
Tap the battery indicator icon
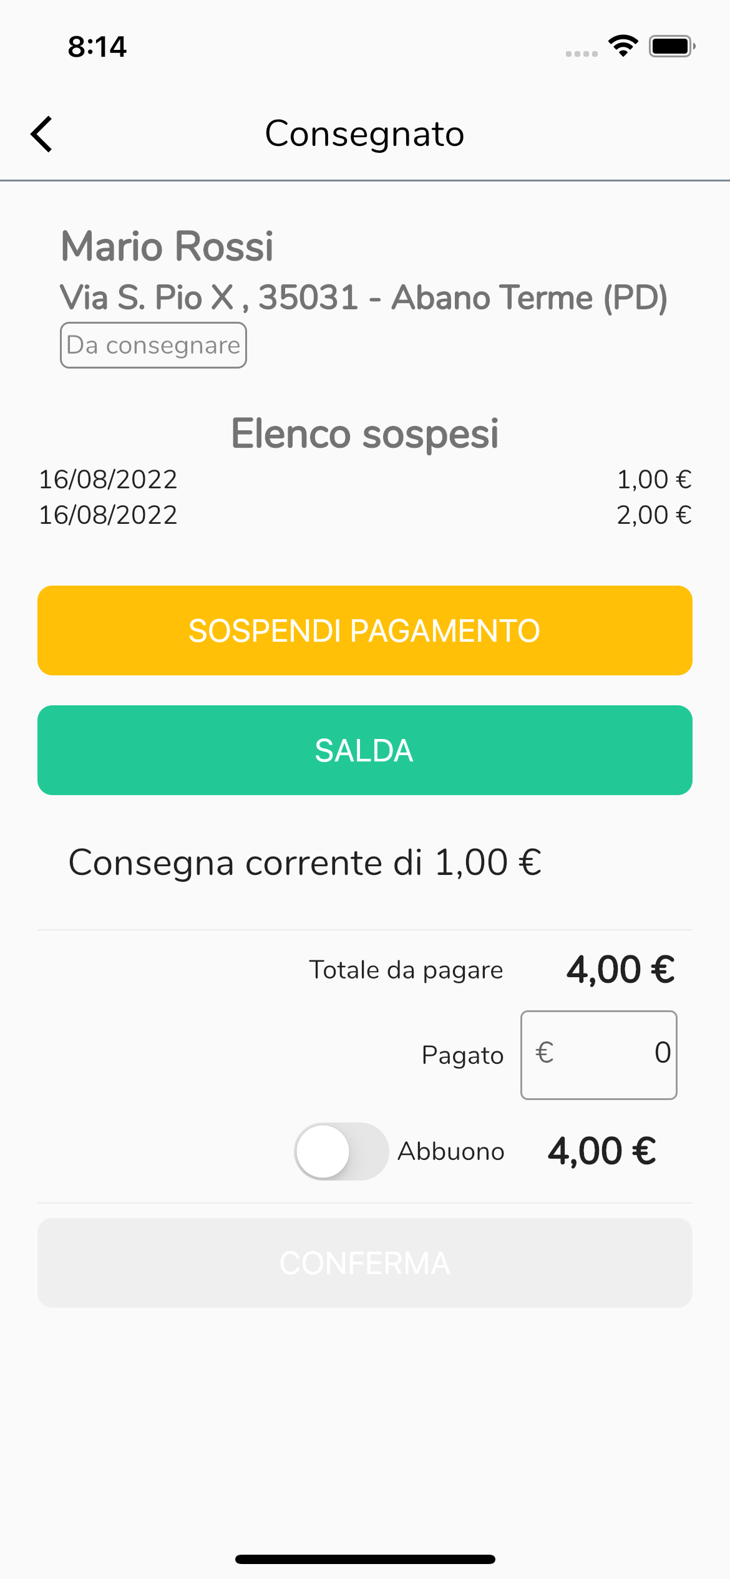coord(671,46)
